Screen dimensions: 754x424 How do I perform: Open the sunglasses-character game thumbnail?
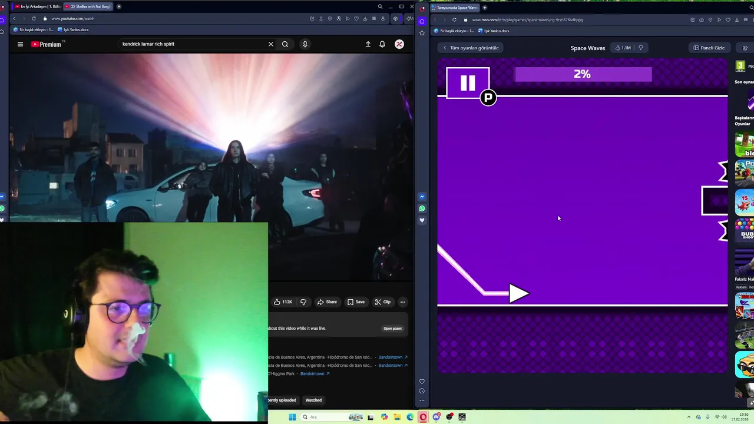coord(745,365)
